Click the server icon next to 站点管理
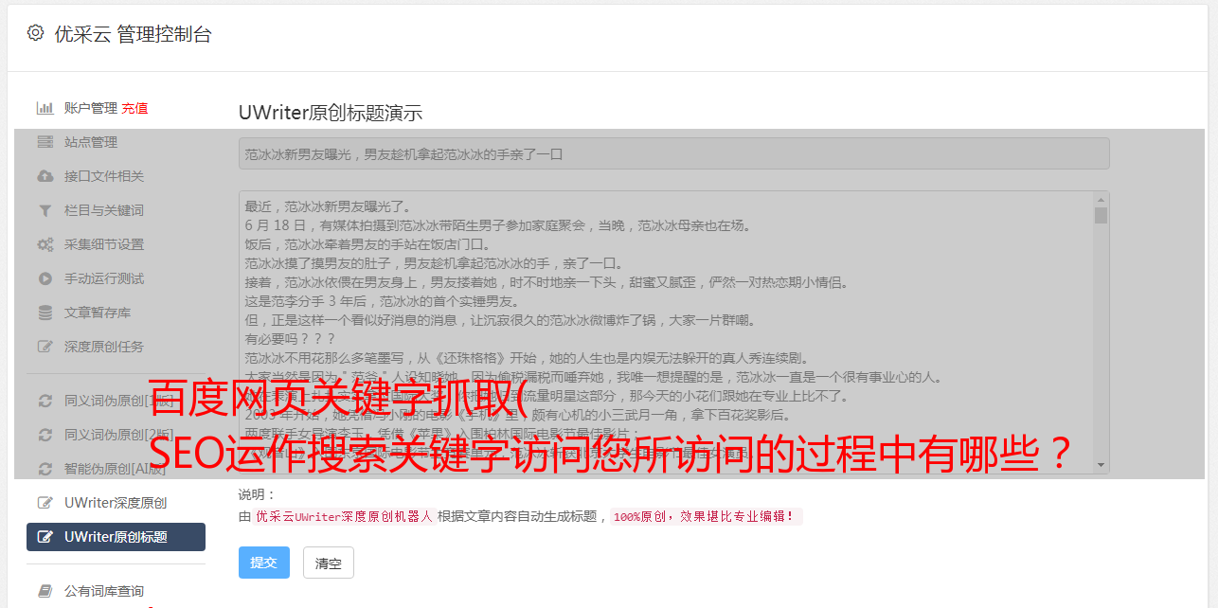The width and height of the screenshot is (1218, 608). [x=45, y=142]
